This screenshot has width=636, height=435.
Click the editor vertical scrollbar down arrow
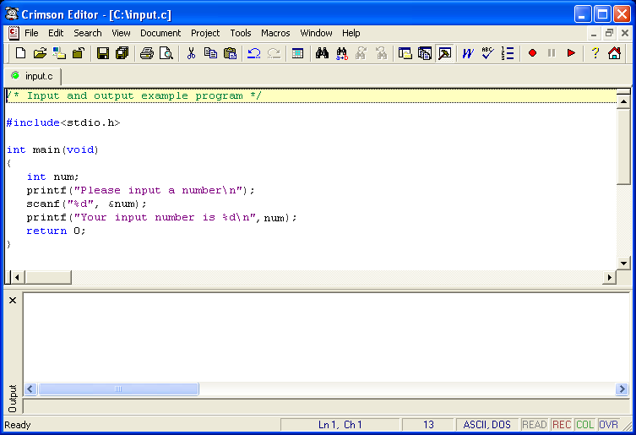click(624, 263)
